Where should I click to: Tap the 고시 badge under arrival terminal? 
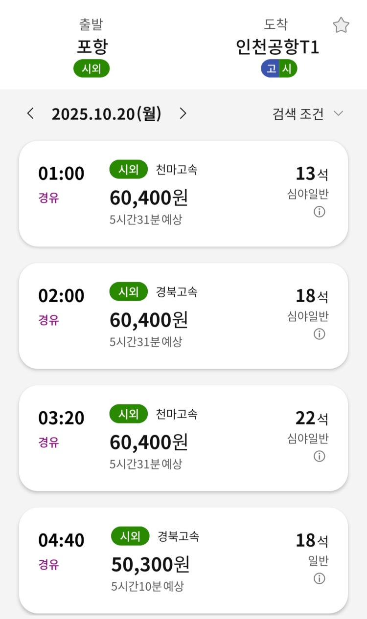[279, 69]
